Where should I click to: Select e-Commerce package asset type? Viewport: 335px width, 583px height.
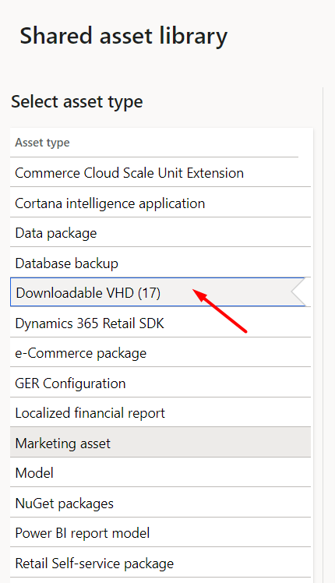pyautogui.click(x=160, y=353)
